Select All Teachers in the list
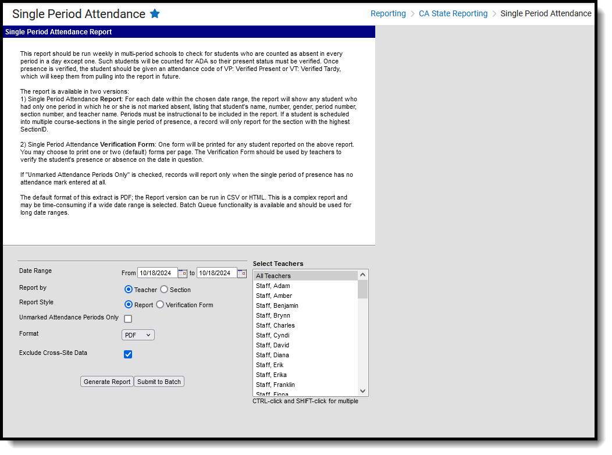The width and height of the screenshot is (612, 455). 305,276
